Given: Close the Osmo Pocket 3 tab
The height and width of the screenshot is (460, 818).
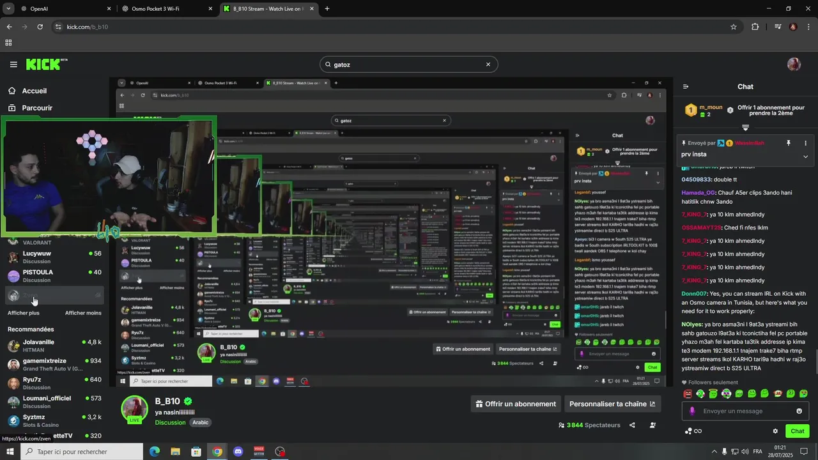Looking at the screenshot, I should point(211,9).
